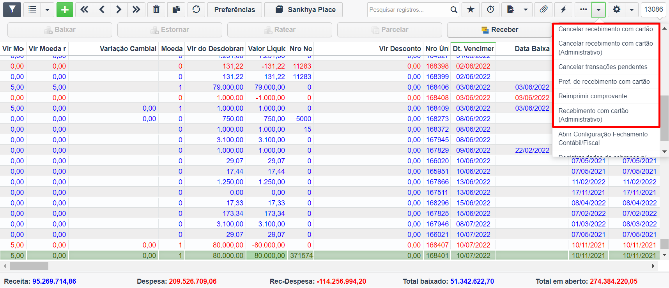Expand the settings gear dropdown arrow
The image size is (669, 288).
click(632, 10)
